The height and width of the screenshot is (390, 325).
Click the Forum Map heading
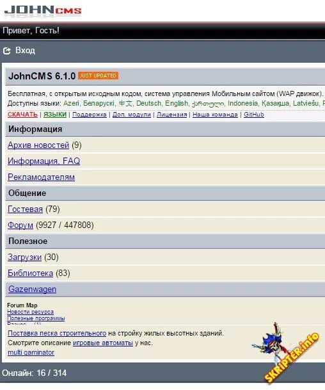pos(22,305)
